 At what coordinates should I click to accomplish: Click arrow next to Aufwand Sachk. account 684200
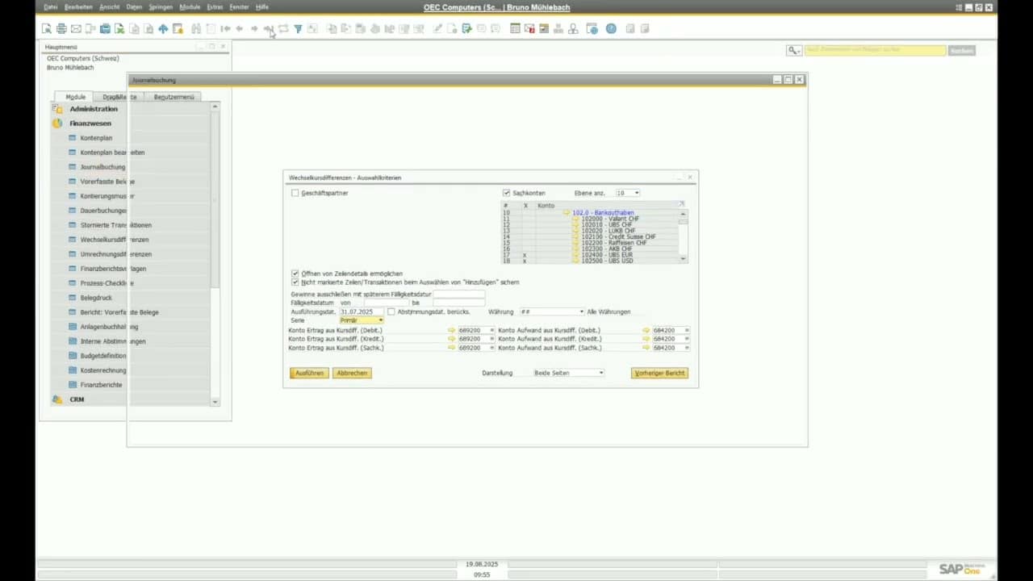(x=646, y=348)
